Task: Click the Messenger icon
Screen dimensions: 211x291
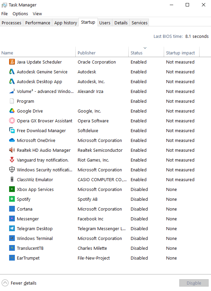Action: tap(12, 219)
